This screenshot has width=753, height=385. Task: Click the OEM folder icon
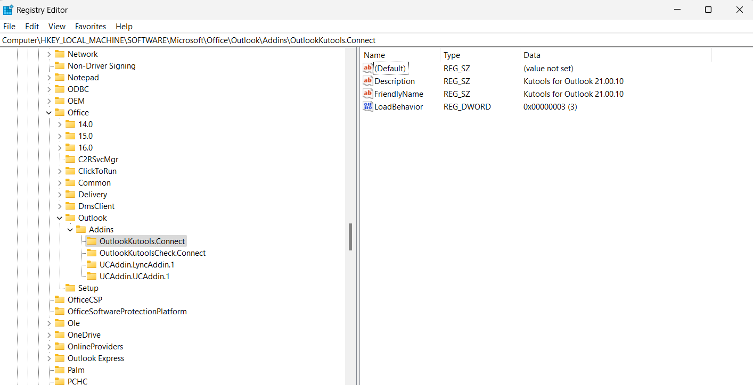tap(60, 101)
